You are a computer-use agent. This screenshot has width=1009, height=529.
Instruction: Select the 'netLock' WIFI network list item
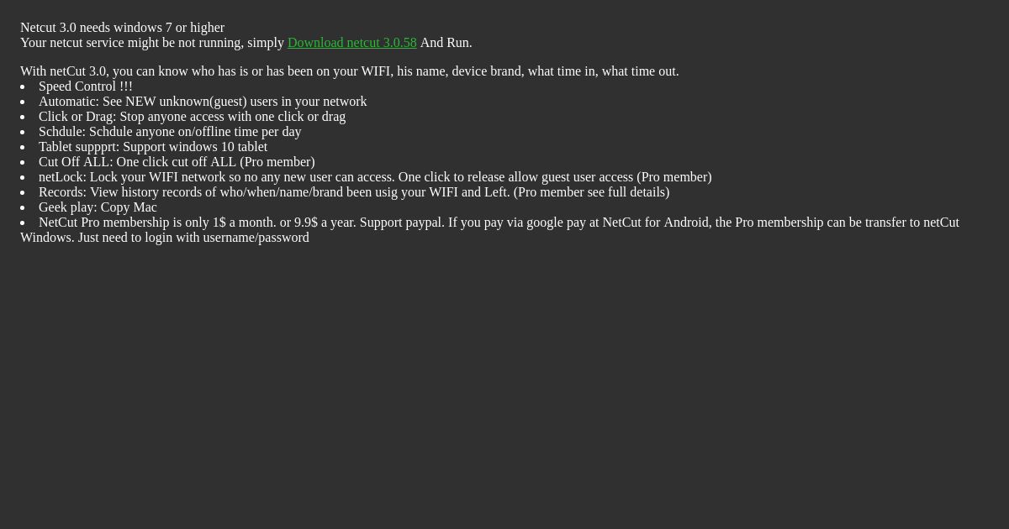(375, 177)
